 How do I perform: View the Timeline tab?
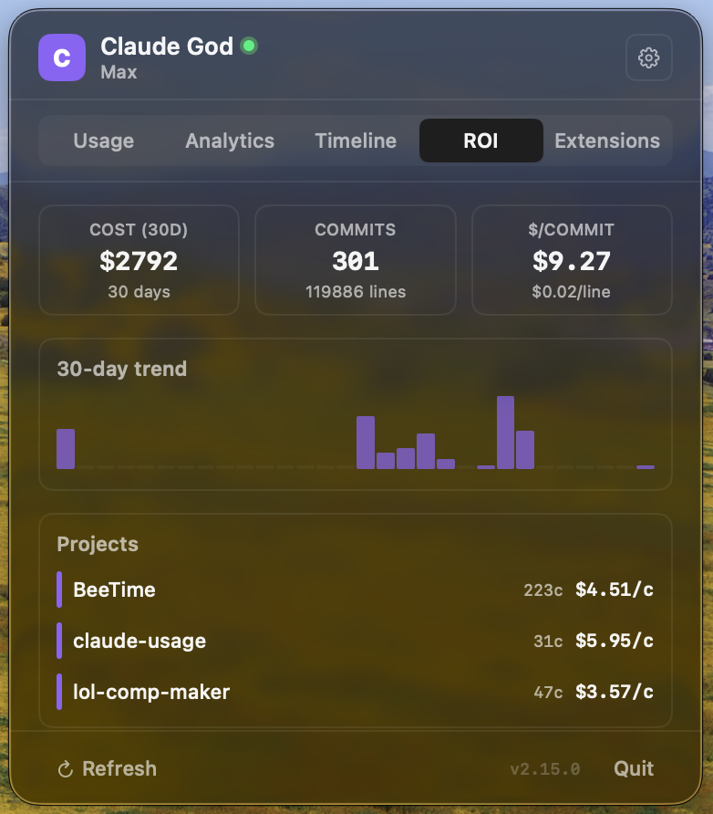[x=355, y=141]
